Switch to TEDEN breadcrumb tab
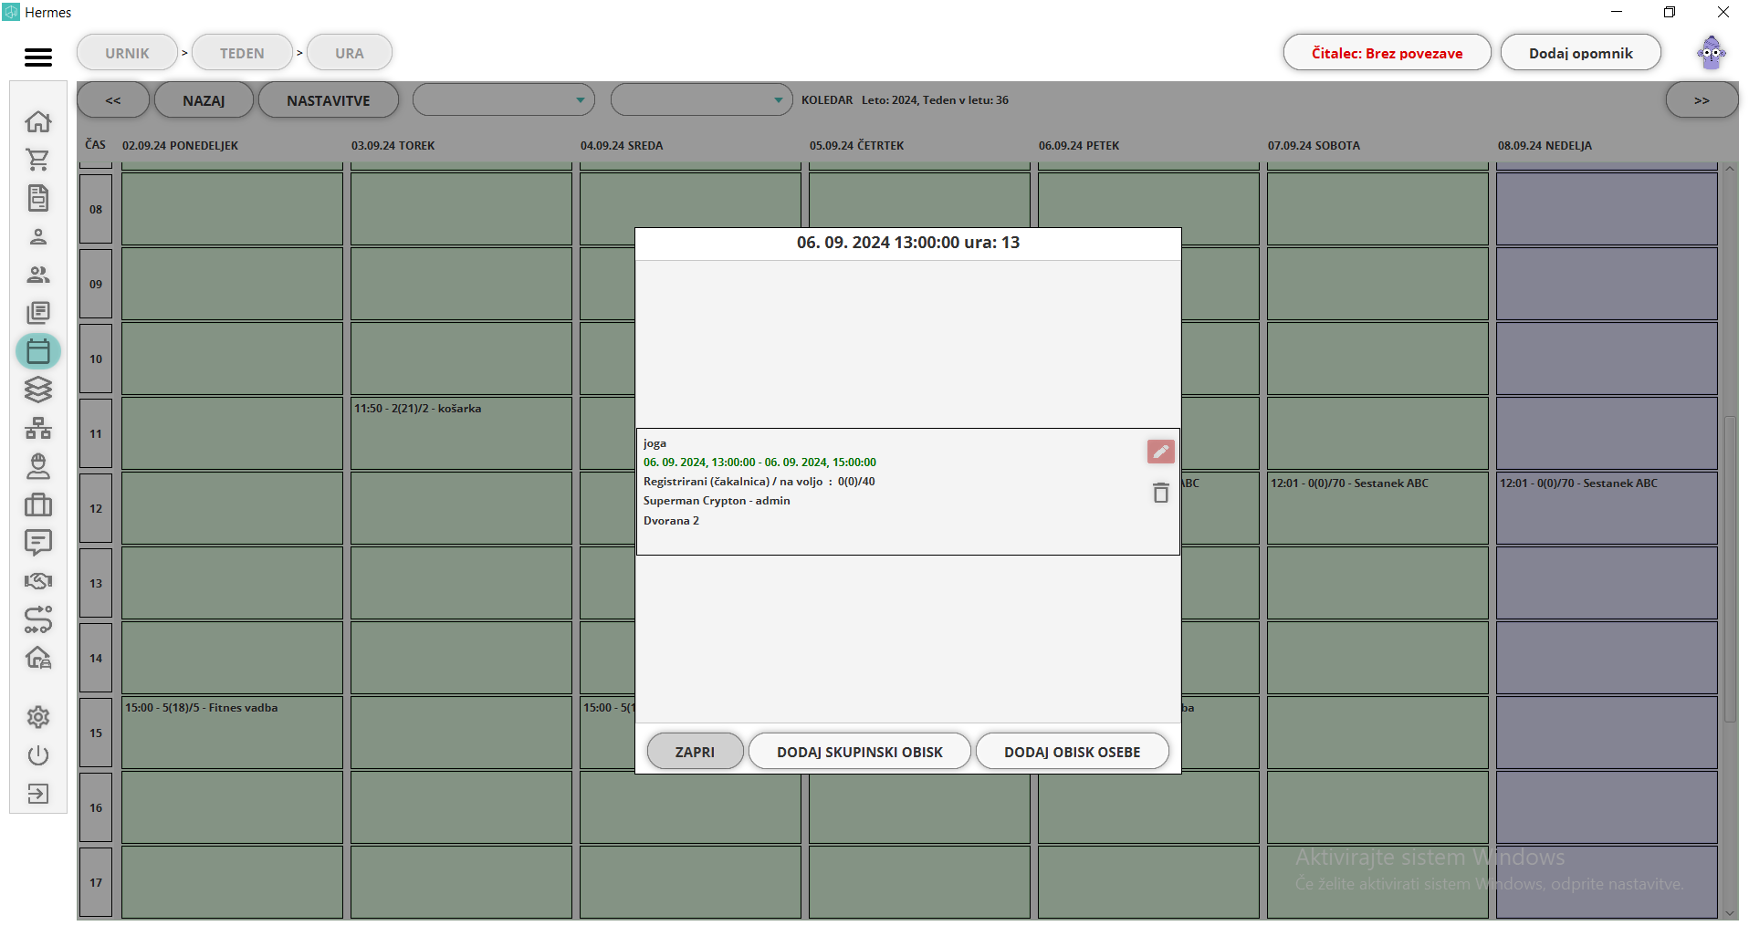 pyautogui.click(x=242, y=53)
